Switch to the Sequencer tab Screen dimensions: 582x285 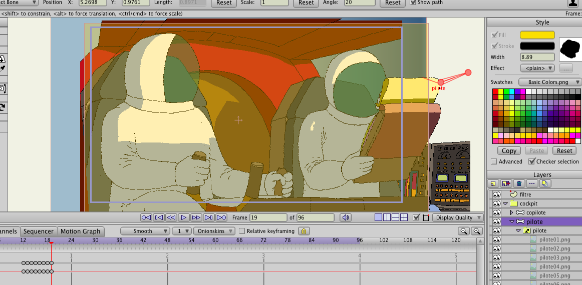[x=39, y=231]
